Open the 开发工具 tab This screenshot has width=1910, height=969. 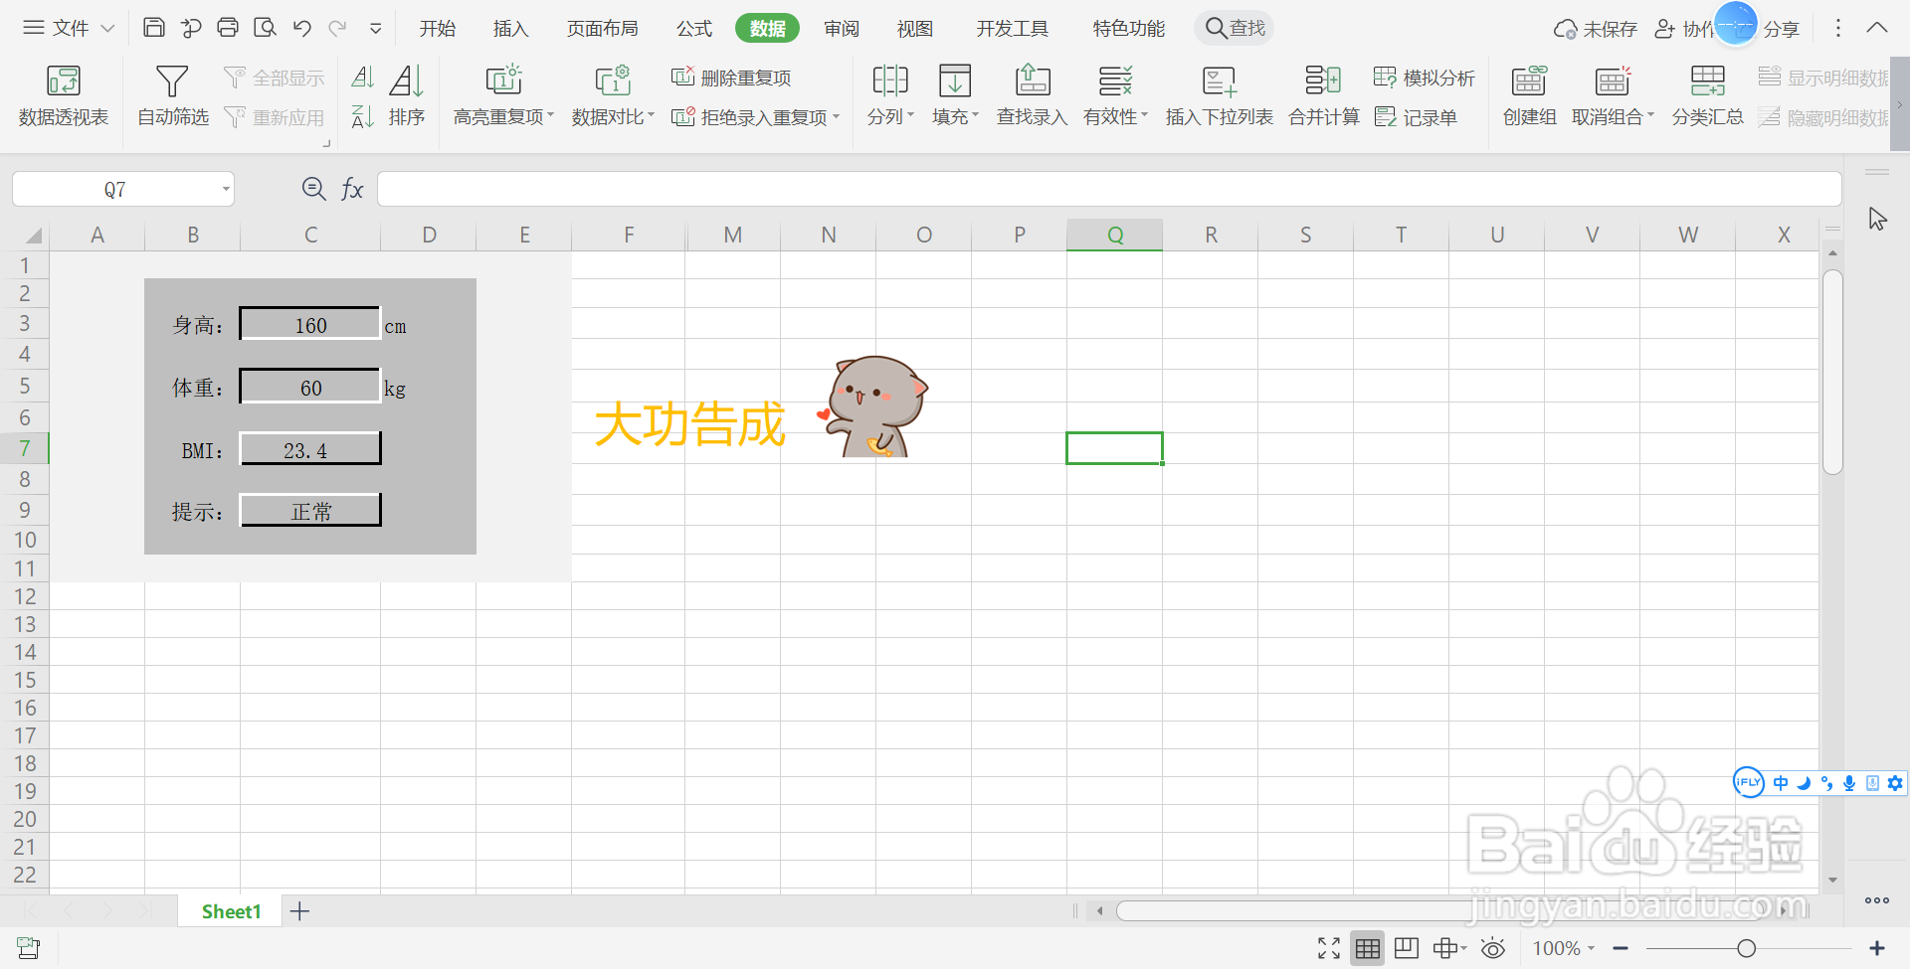tap(1013, 28)
